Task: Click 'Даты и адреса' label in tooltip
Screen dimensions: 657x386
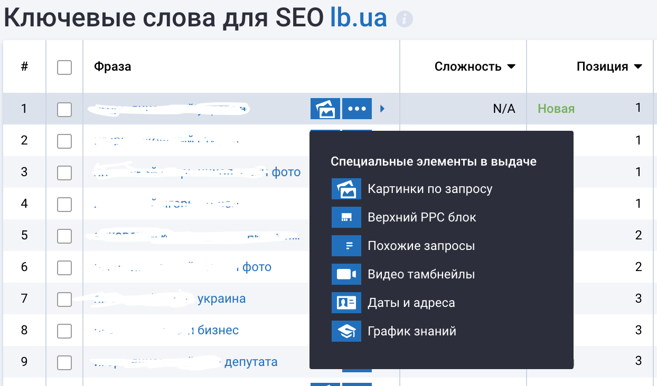Action: pyautogui.click(x=411, y=303)
